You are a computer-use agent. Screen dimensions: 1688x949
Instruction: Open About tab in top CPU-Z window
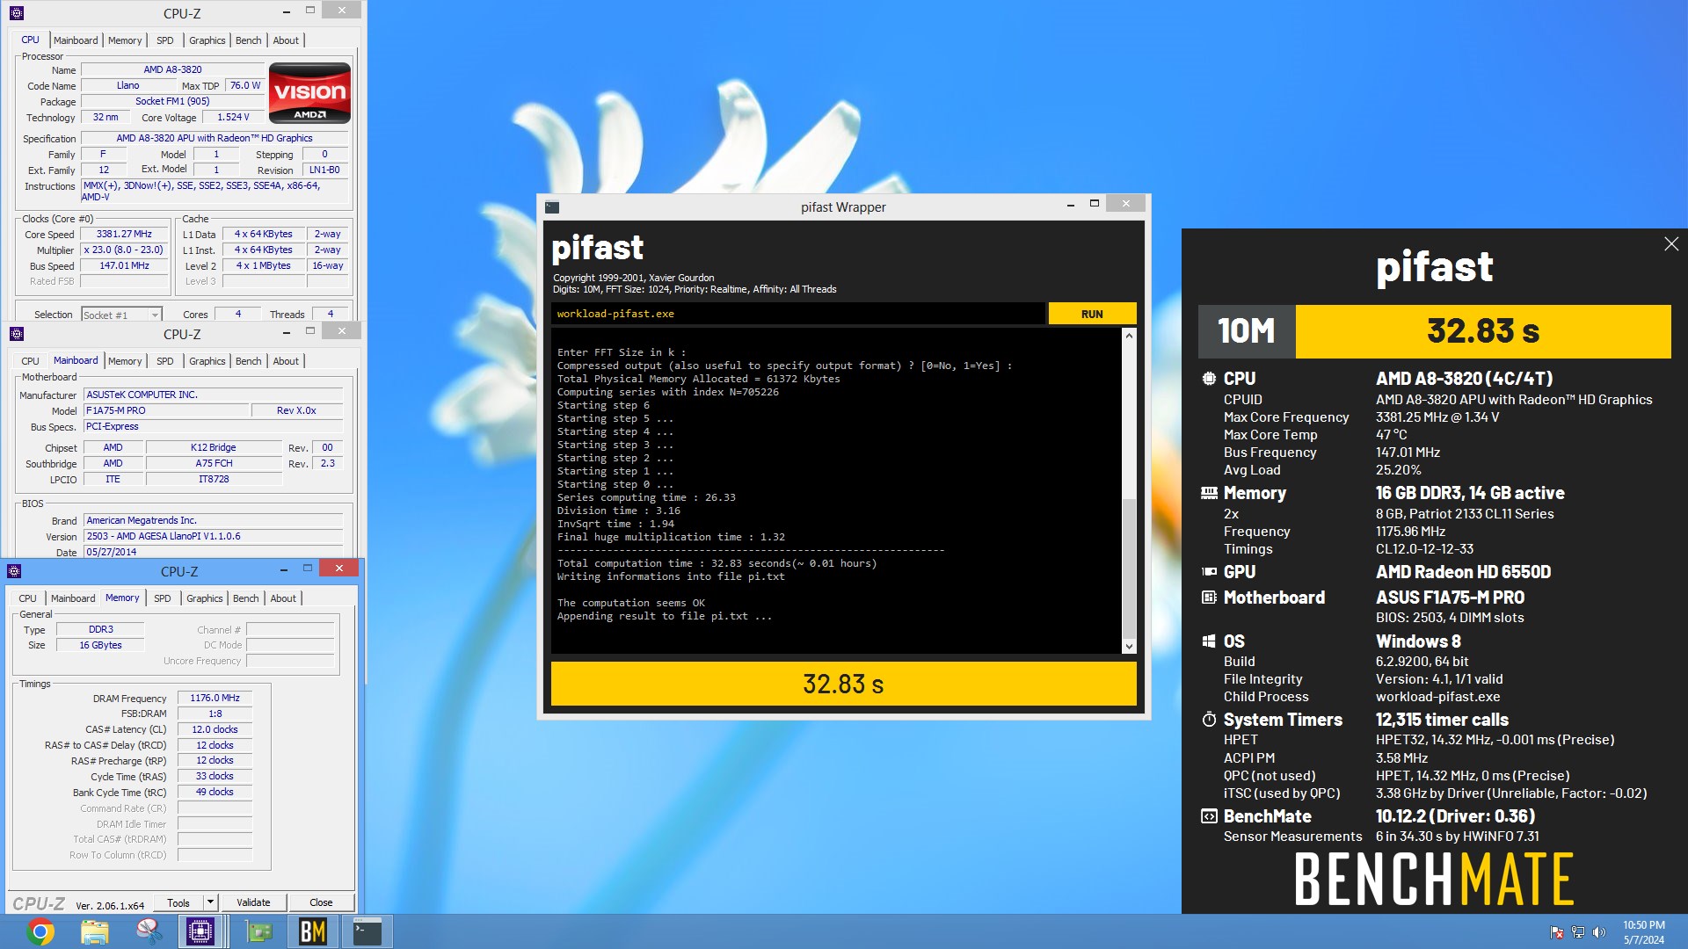(x=286, y=40)
